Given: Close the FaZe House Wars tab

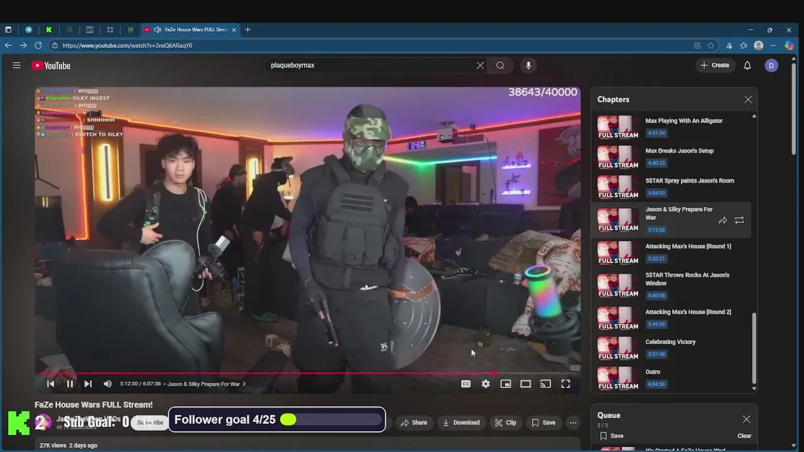Looking at the screenshot, I should [234, 30].
